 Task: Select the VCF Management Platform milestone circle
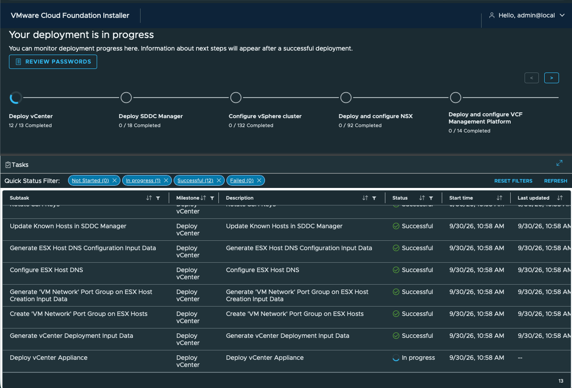pos(456,98)
